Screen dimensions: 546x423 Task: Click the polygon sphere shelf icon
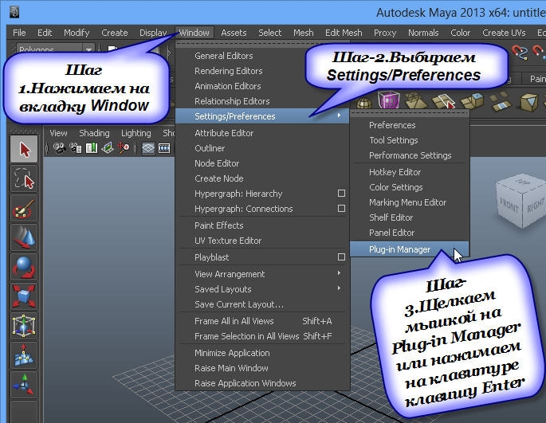[364, 102]
